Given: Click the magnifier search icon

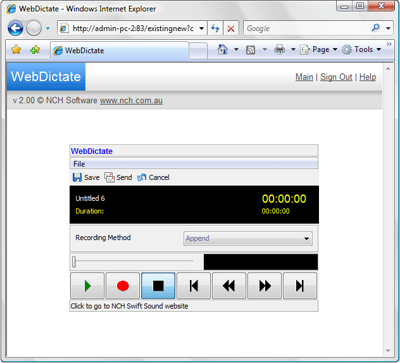Looking at the screenshot, I should click(x=375, y=28).
